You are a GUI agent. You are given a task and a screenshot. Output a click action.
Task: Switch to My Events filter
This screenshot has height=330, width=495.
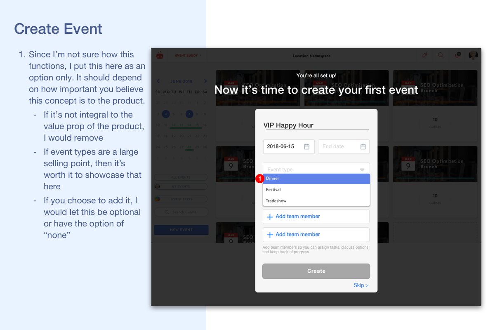pyautogui.click(x=181, y=186)
